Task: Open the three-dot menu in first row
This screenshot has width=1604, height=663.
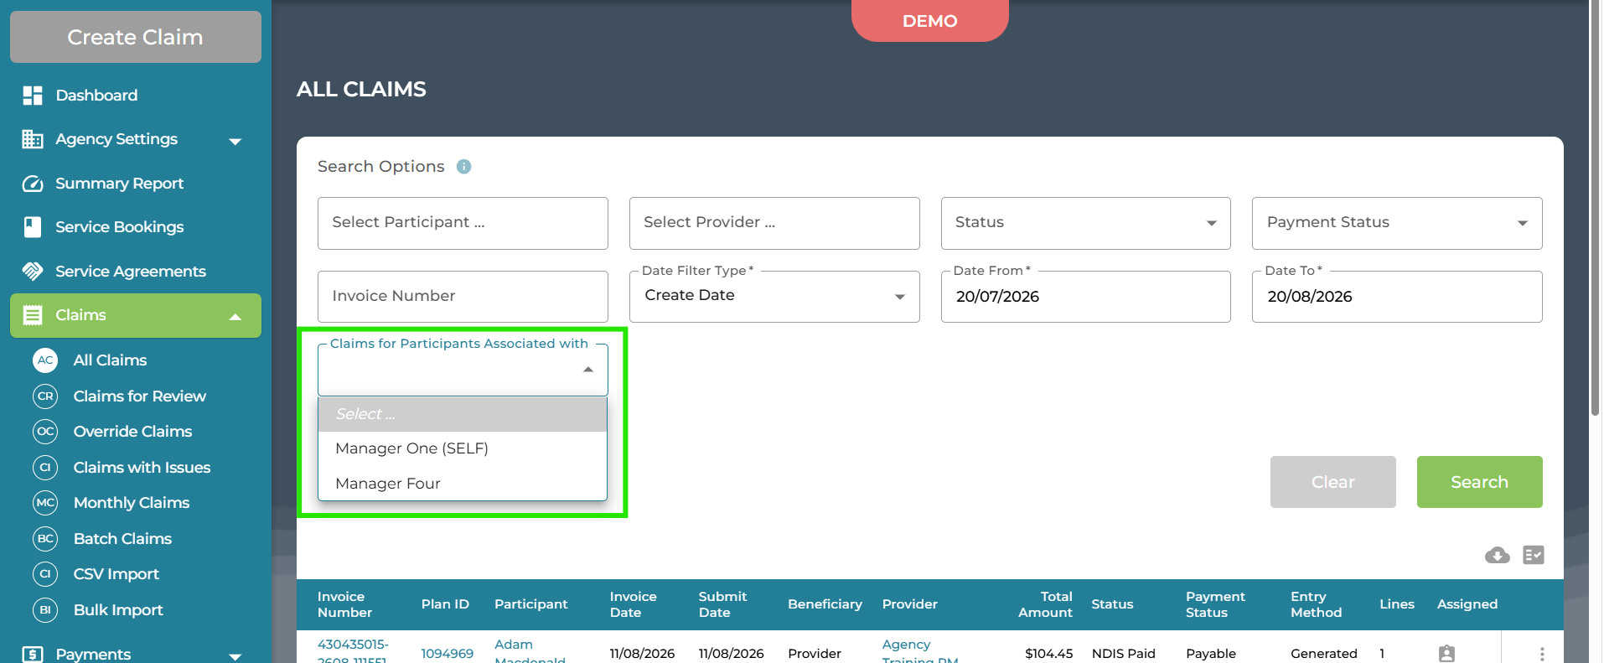Action: 1542,654
